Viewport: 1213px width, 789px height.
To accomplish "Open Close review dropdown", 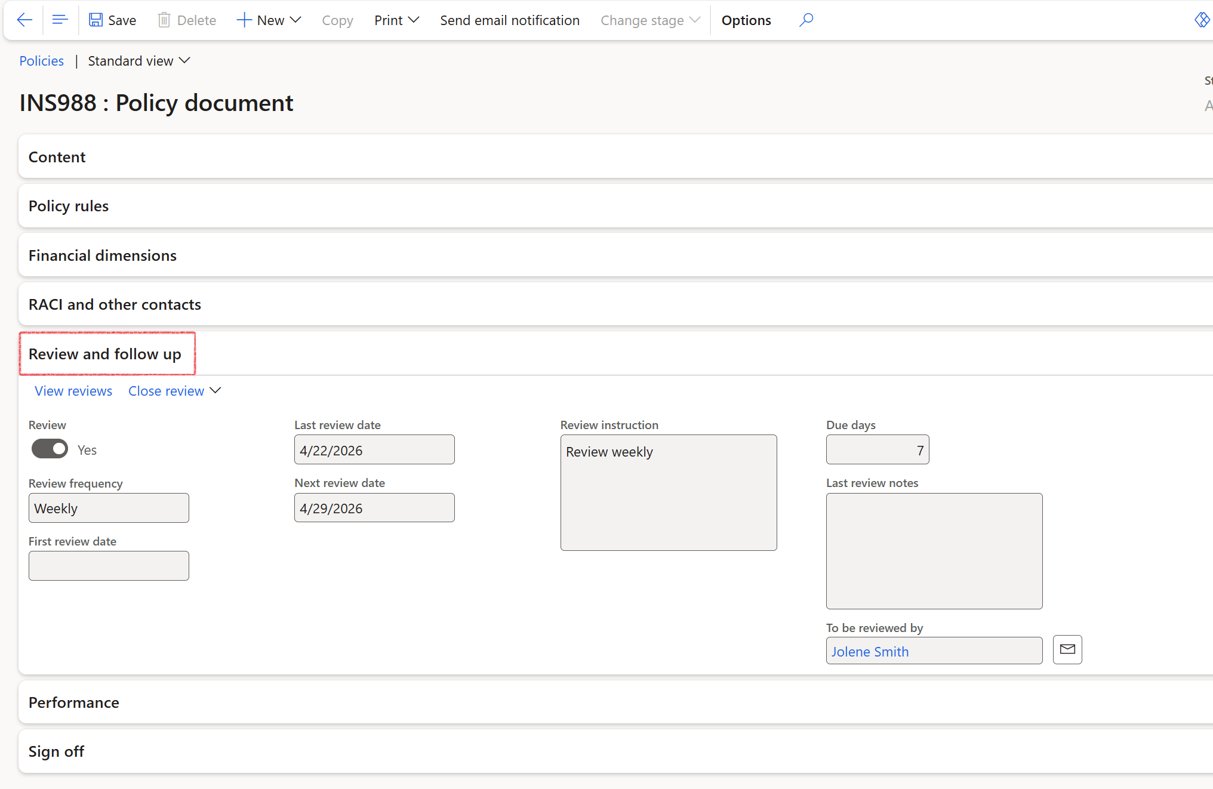I will (x=174, y=391).
